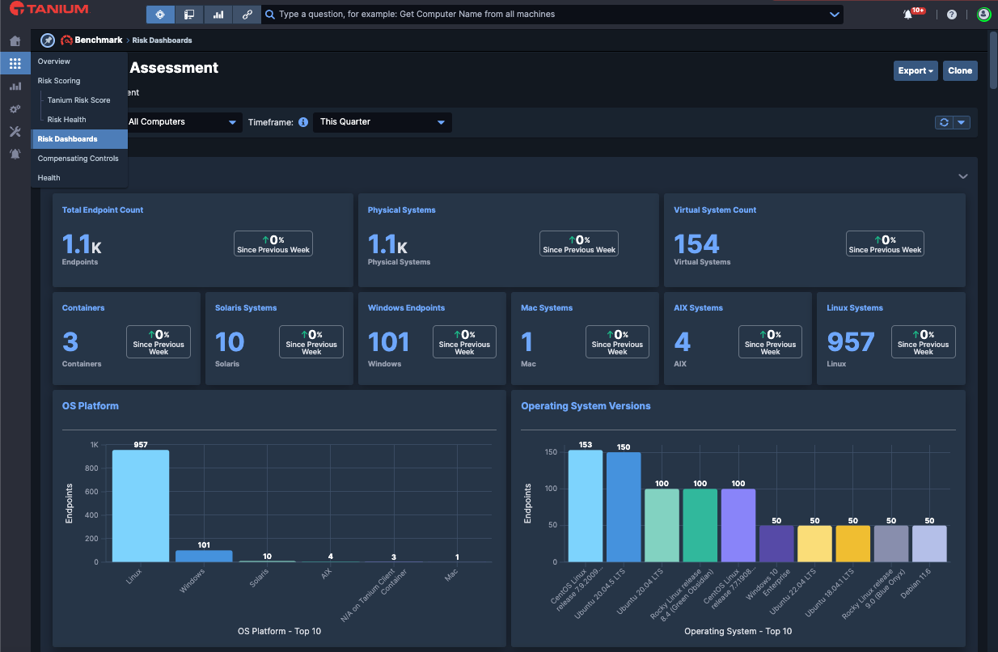Open the refresh options dropdown arrow
Viewport: 998px width, 652px height.
[962, 122]
